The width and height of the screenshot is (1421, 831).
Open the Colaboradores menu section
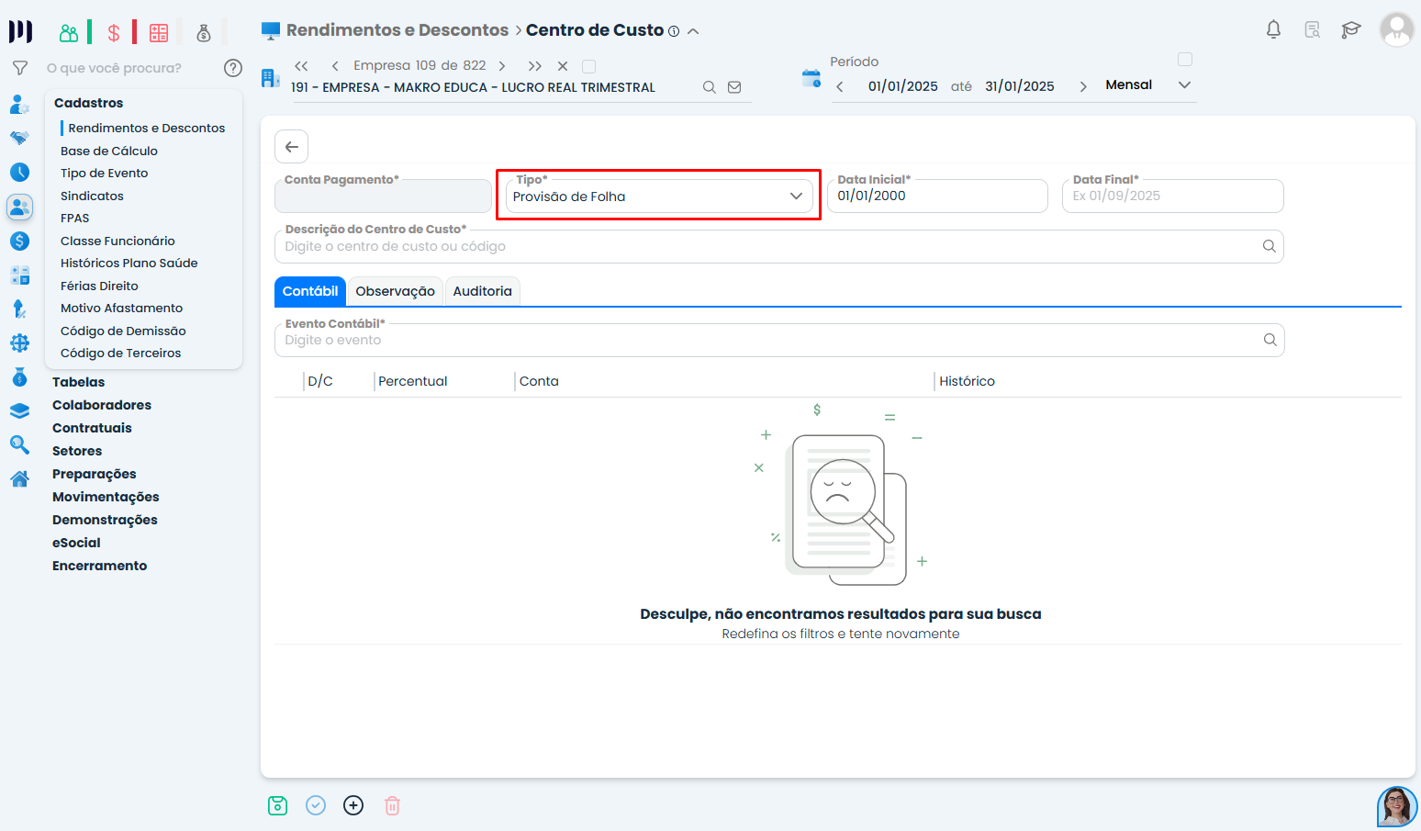point(102,405)
